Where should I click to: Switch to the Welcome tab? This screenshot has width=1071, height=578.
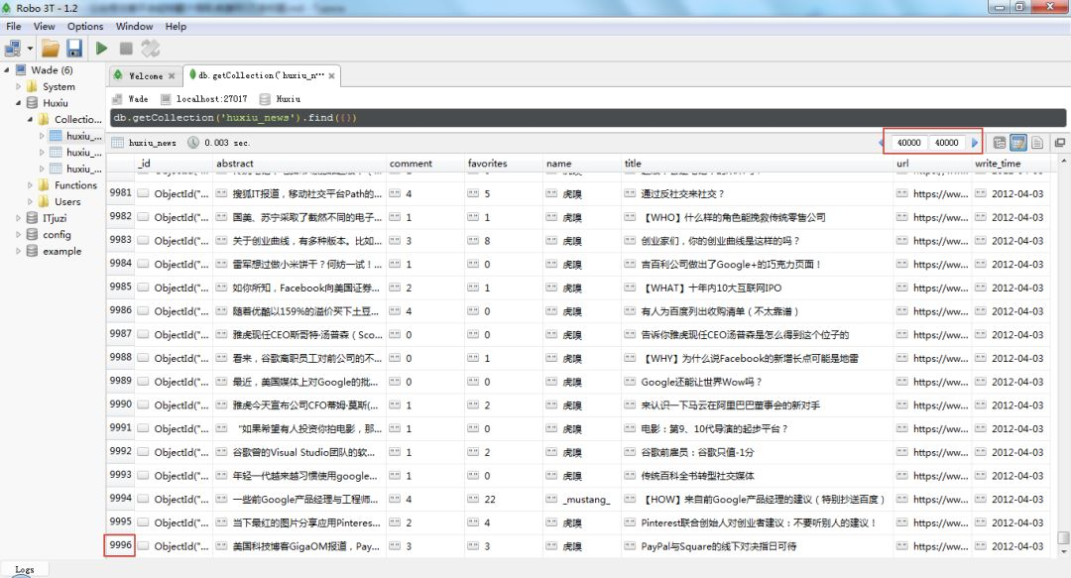(146, 75)
